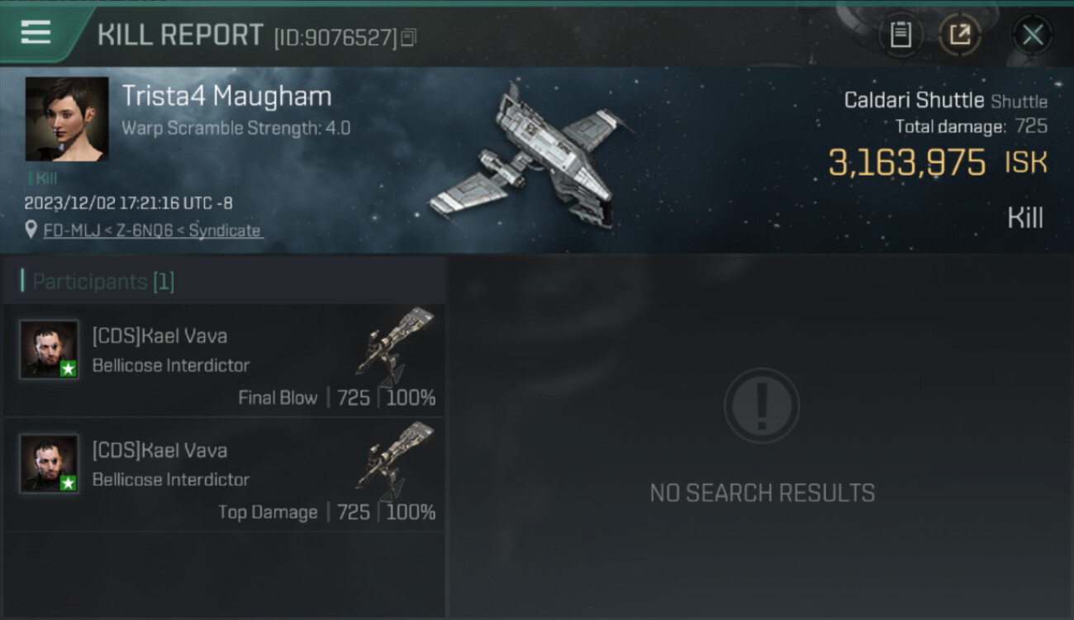Copy the kill report ID icon
1074x620 pixels.
tap(410, 37)
